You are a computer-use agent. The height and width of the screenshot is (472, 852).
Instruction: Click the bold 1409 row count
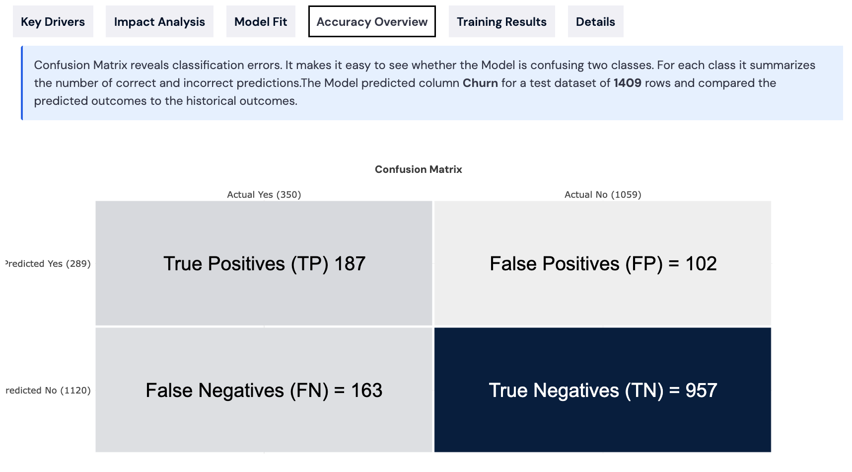[627, 83]
